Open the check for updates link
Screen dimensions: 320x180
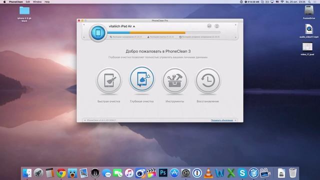222,120
